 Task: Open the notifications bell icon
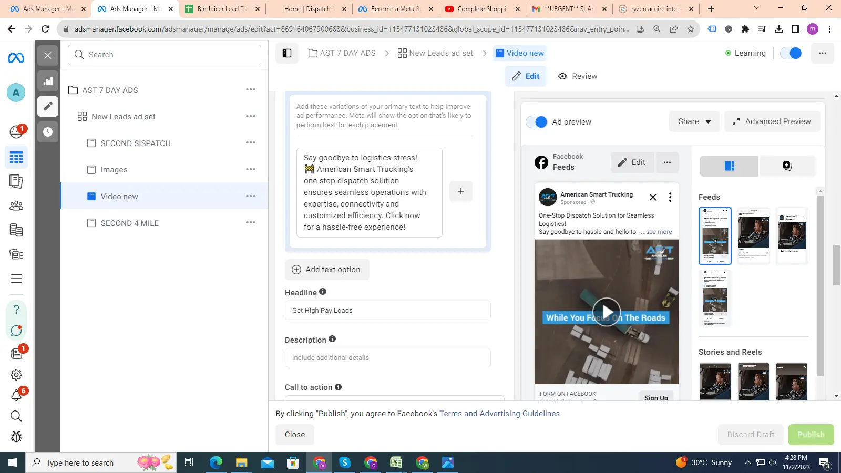(16, 396)
